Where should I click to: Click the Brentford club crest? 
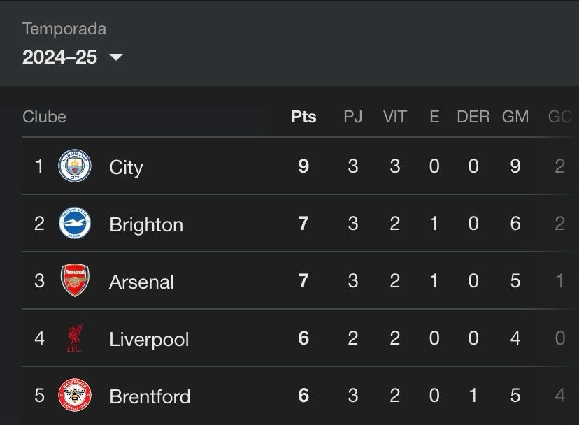75,396
